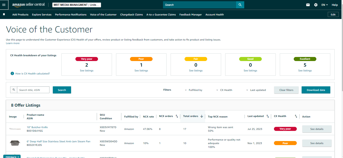Click the Help link in header
The width and height of the screenshot is (343, 158).
pos(335,5)
